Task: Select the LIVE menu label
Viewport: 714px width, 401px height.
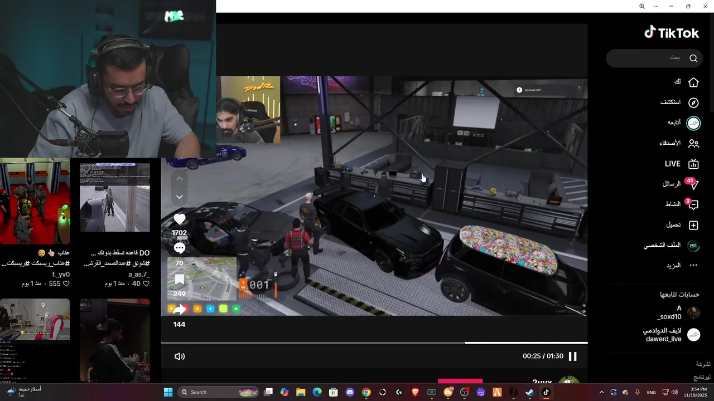Action: [673, 164]
